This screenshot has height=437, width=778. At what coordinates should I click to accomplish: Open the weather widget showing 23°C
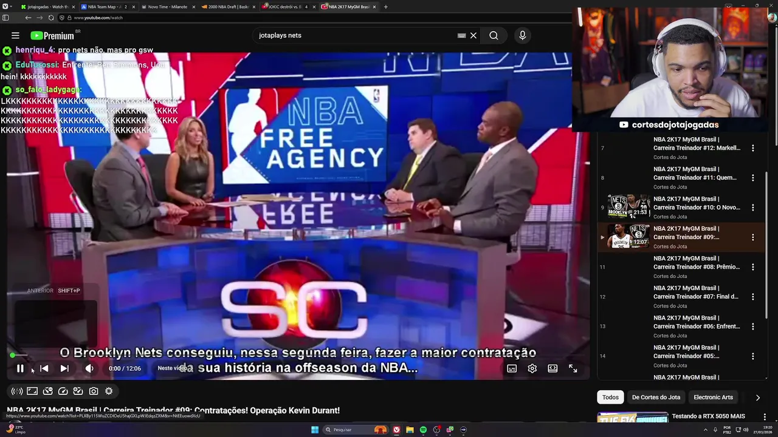tap(15, 430)
